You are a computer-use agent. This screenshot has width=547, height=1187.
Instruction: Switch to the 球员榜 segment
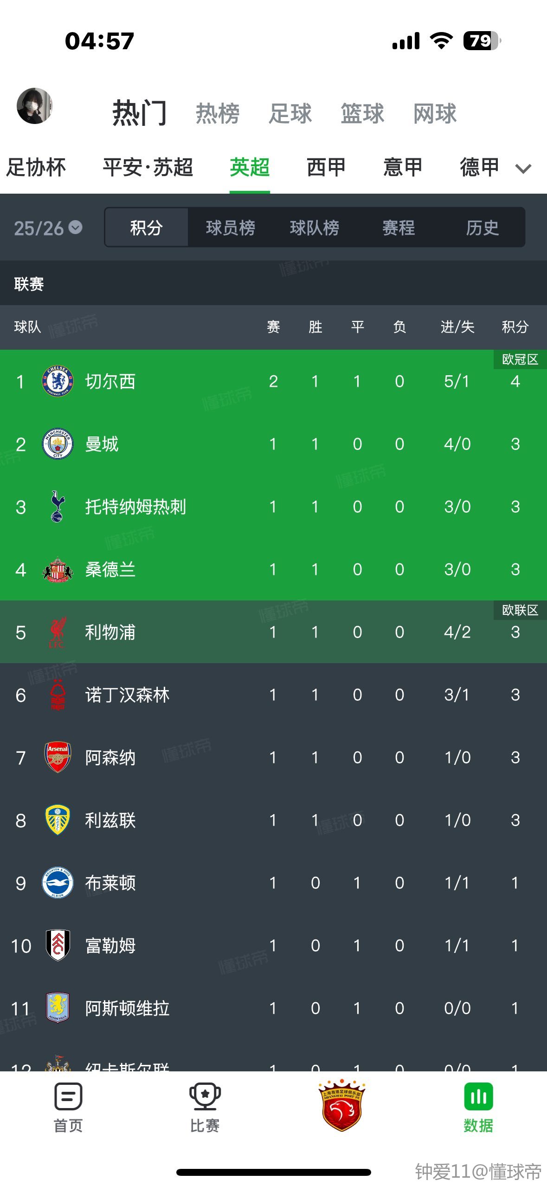(231, 228)
